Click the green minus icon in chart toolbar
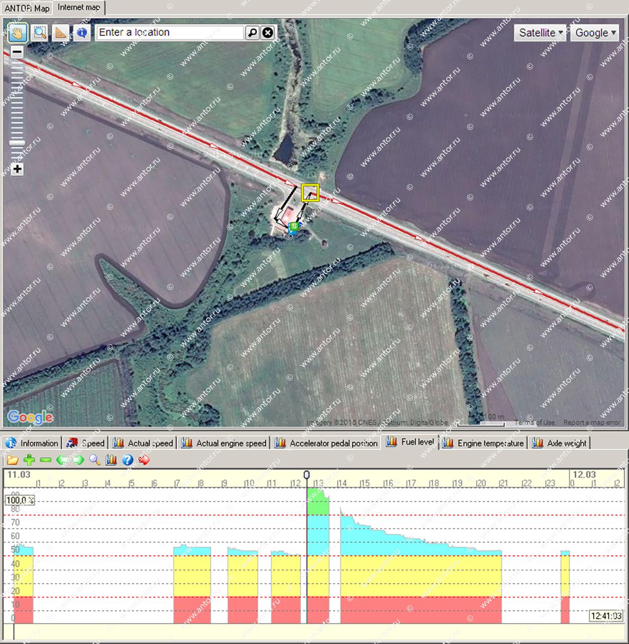629x644 pixels. point(46,460)
